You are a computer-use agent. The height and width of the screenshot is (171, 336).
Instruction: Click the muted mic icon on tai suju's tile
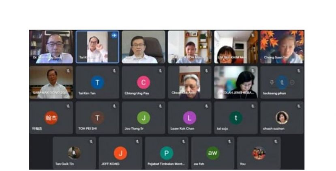point(253,106)
